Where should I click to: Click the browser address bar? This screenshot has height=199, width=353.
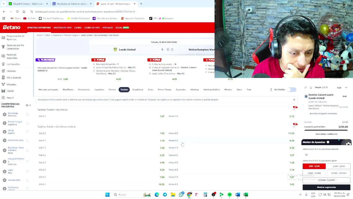tap(85, 12)
